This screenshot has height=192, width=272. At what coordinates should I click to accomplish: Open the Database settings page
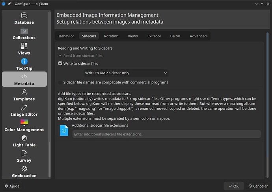tap(24, 18)
